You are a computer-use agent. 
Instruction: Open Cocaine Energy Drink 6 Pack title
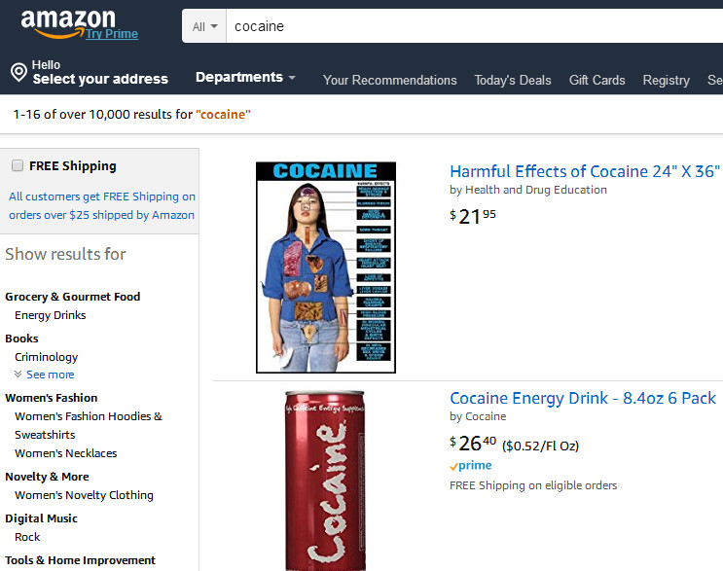[582, 398]
